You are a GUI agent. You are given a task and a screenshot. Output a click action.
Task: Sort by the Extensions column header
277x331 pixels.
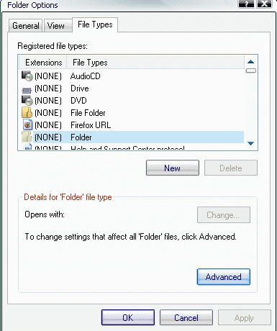click(x=42, y=63)
